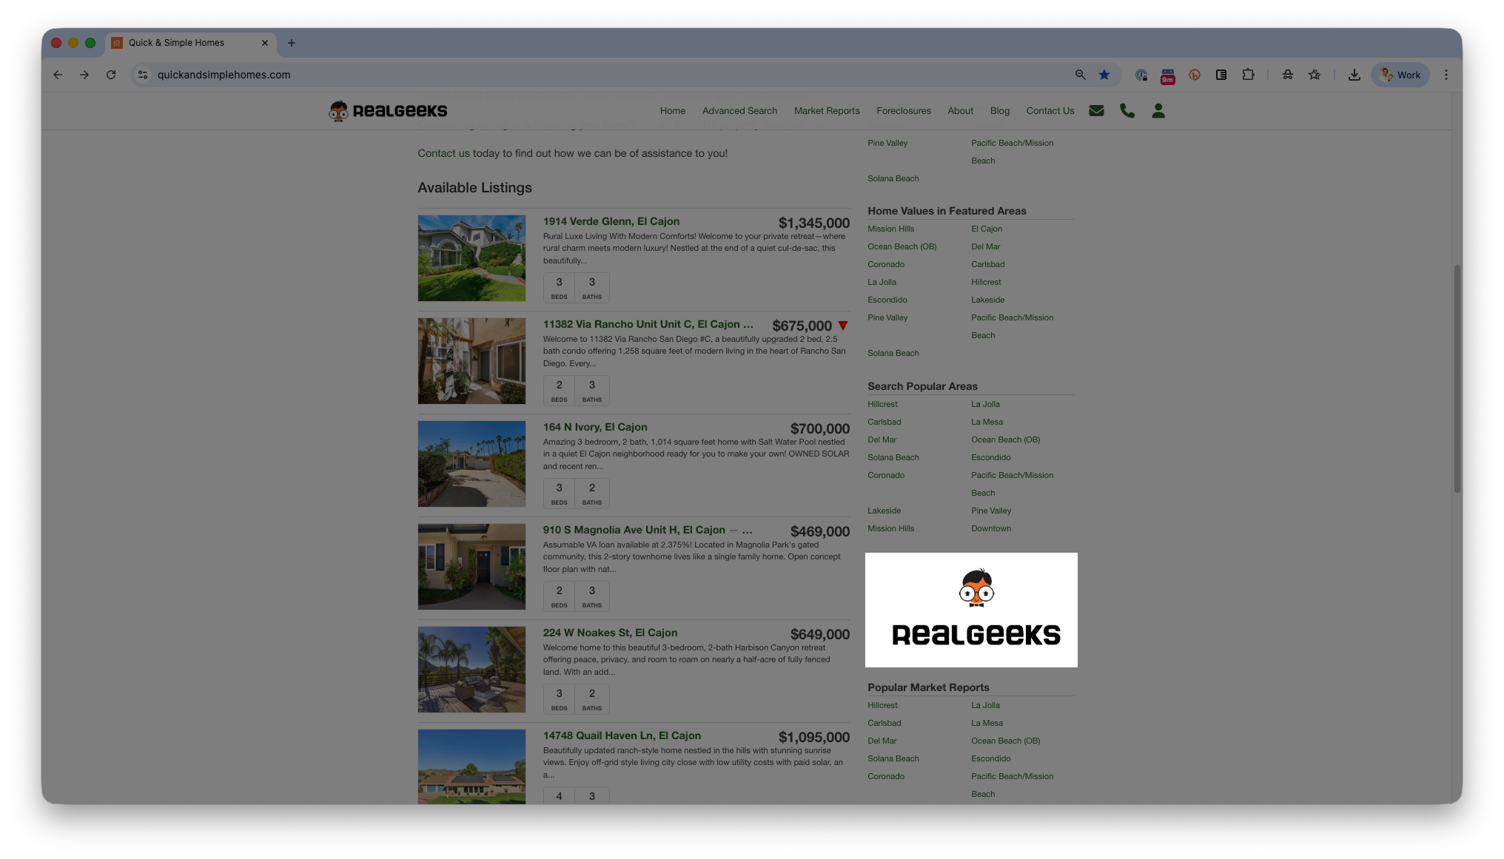Click the phone icon in site header

coord(1127,111)
